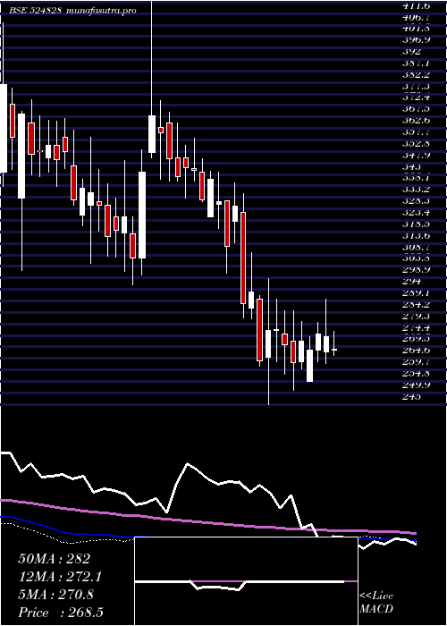This screenshot has height=626, width=447.
Task: Click the 362.6 price axis label
Action: pyautogui.click(x=417, y=121)
